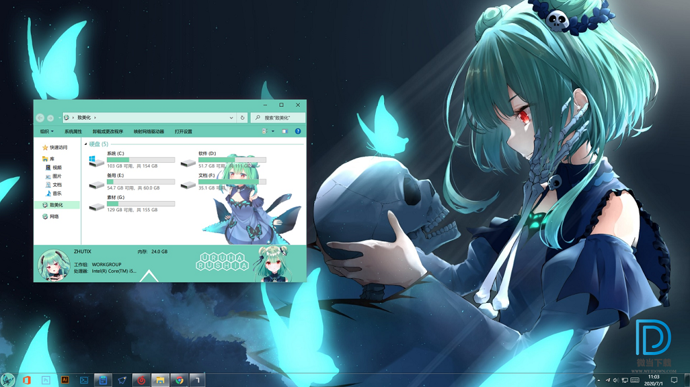Open the view options dropdown arrow
Viewport: 690px width, 387px height.
(x=273, y=131)
